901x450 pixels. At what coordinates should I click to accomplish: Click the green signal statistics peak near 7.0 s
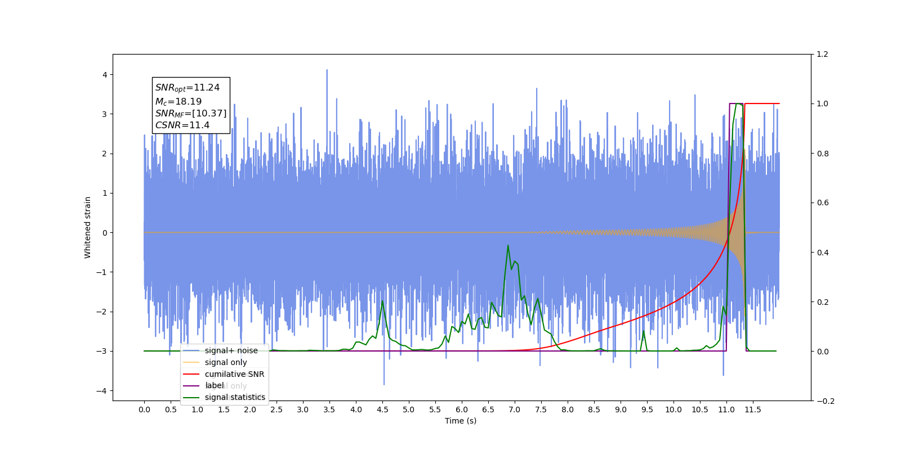point(508,246)
